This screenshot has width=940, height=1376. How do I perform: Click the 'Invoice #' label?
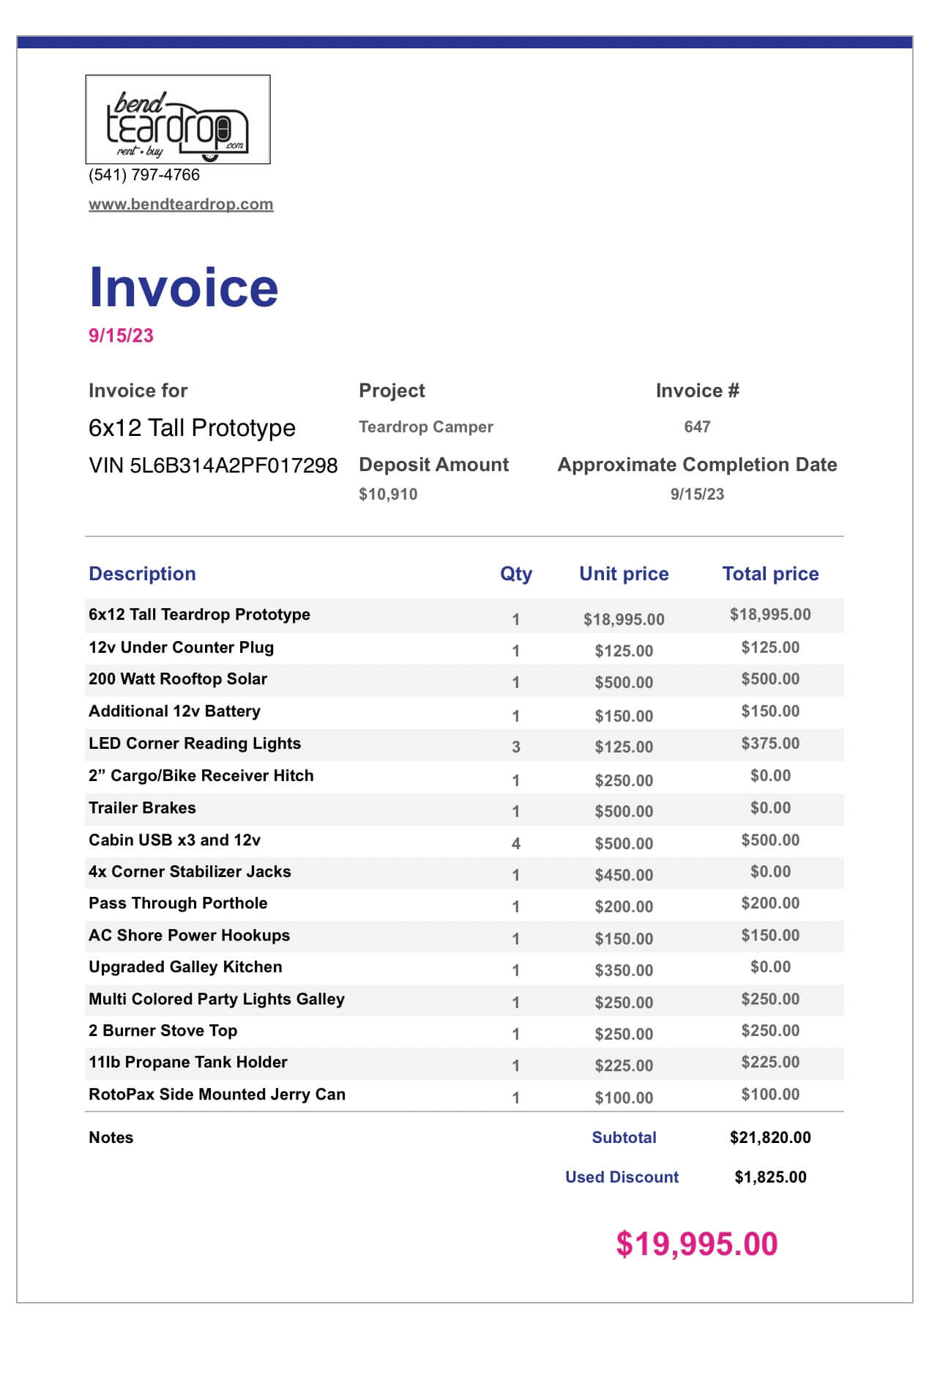pyautogui.click(x=698, y=391)
